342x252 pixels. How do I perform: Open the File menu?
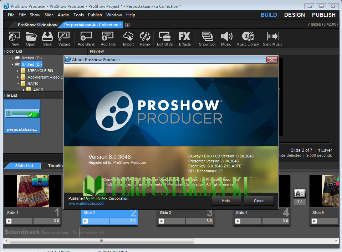(11, 15)
